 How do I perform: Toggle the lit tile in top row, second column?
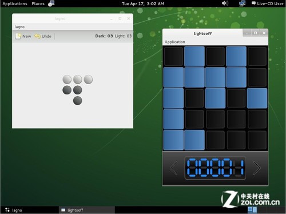pyautogui.click(x=194, y=57)
